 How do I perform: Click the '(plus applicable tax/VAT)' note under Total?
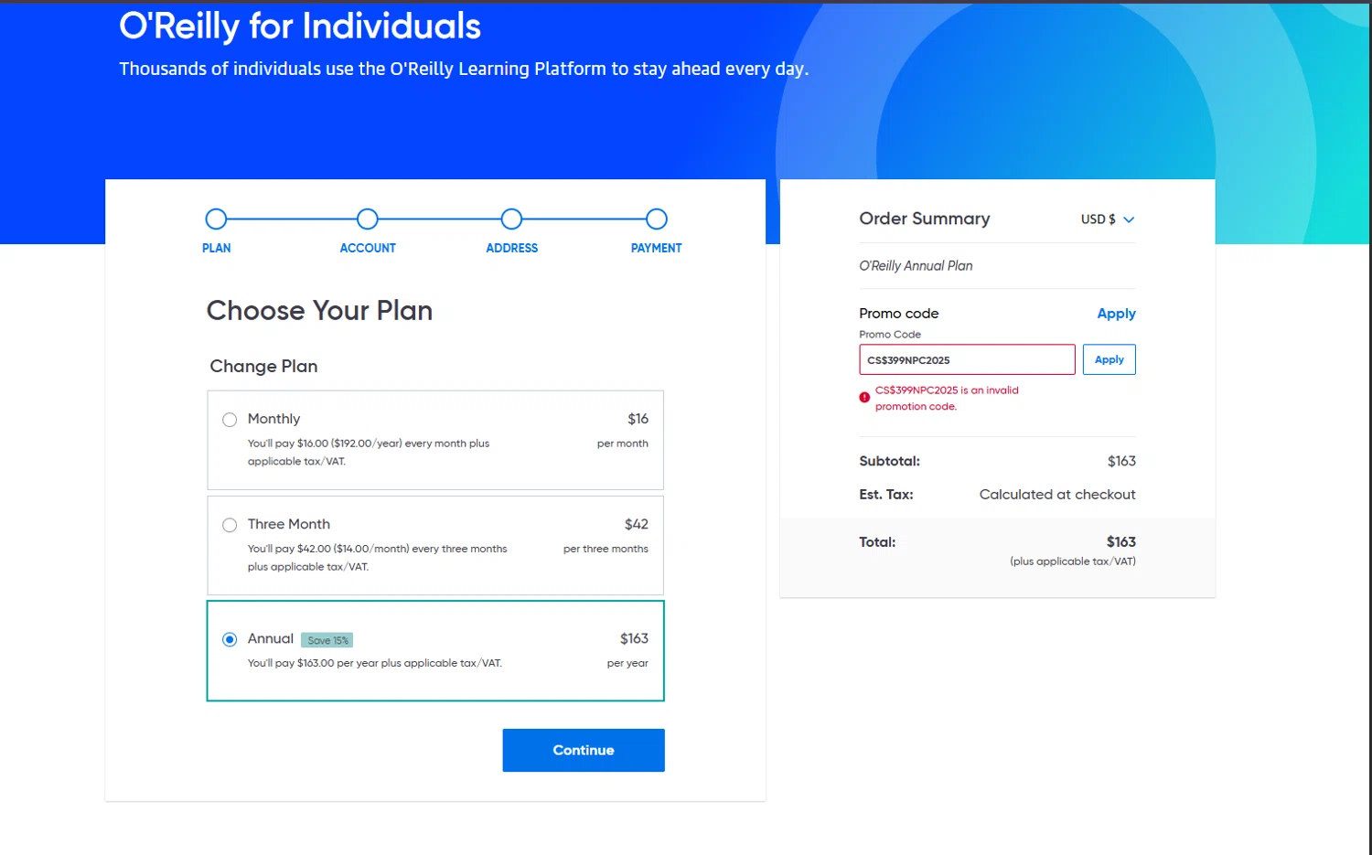(1073, 561)
